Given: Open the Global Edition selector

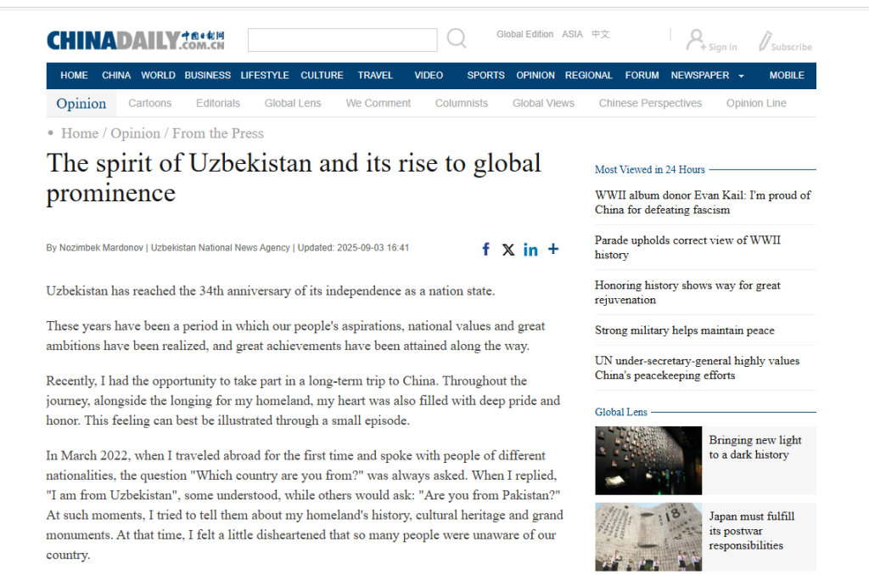Looking at the screenshot, I should pyautogui.click(x=524, y=35).
